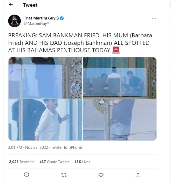Open the top-right photo of seated people
Viewport: 171px width, 182px height.
click(120, 78)
